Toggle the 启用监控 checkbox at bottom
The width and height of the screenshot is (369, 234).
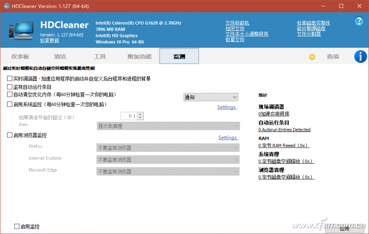17,226
